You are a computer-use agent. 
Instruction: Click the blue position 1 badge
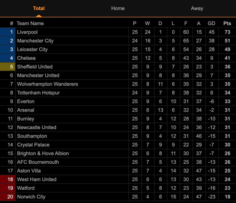(8, 32)
